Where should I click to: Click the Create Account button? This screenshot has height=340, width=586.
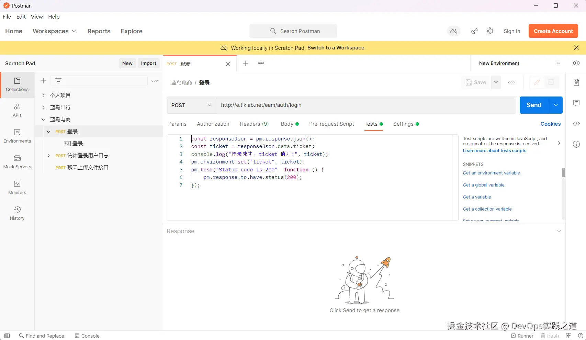click(x=553, y=31)
